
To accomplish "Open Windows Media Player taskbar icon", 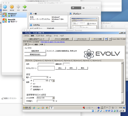I will point(43,108).
